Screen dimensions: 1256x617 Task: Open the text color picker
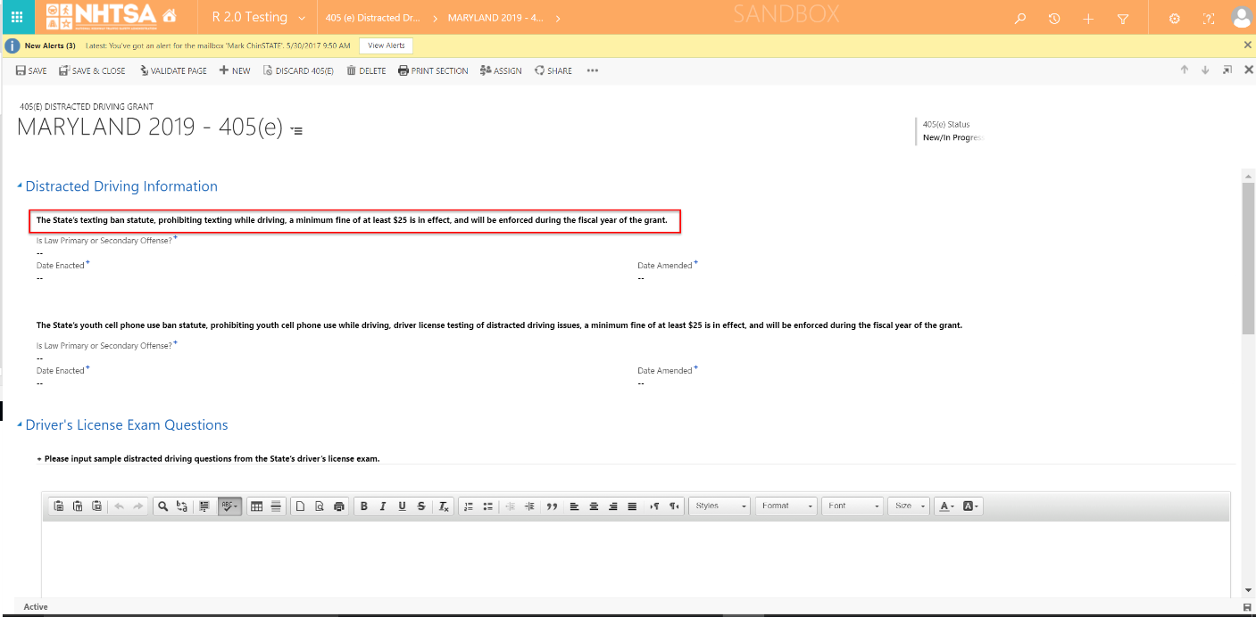(x=945, y=506)
